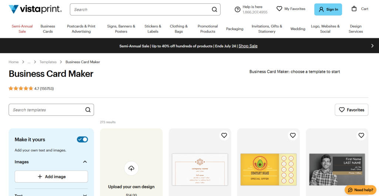The height and width of the screenshot is (196, 379).
Task: Open Business Cards menu
Action: (x=48, y=29)
